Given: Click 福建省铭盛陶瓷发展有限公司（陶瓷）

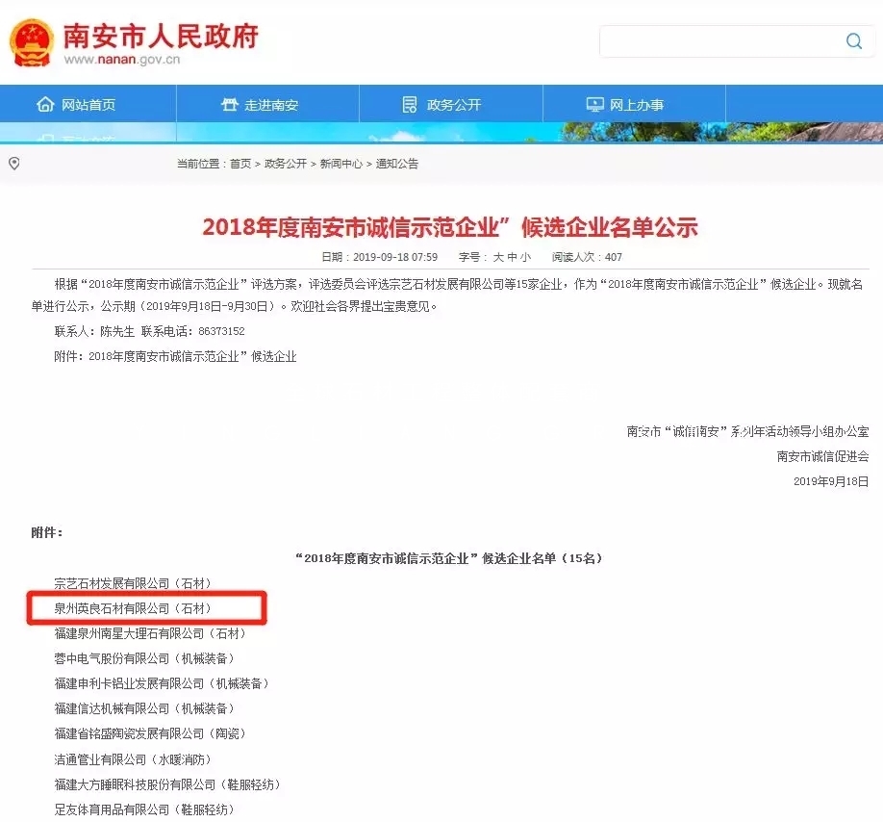Looking at the screenshot, I should 150,733.
